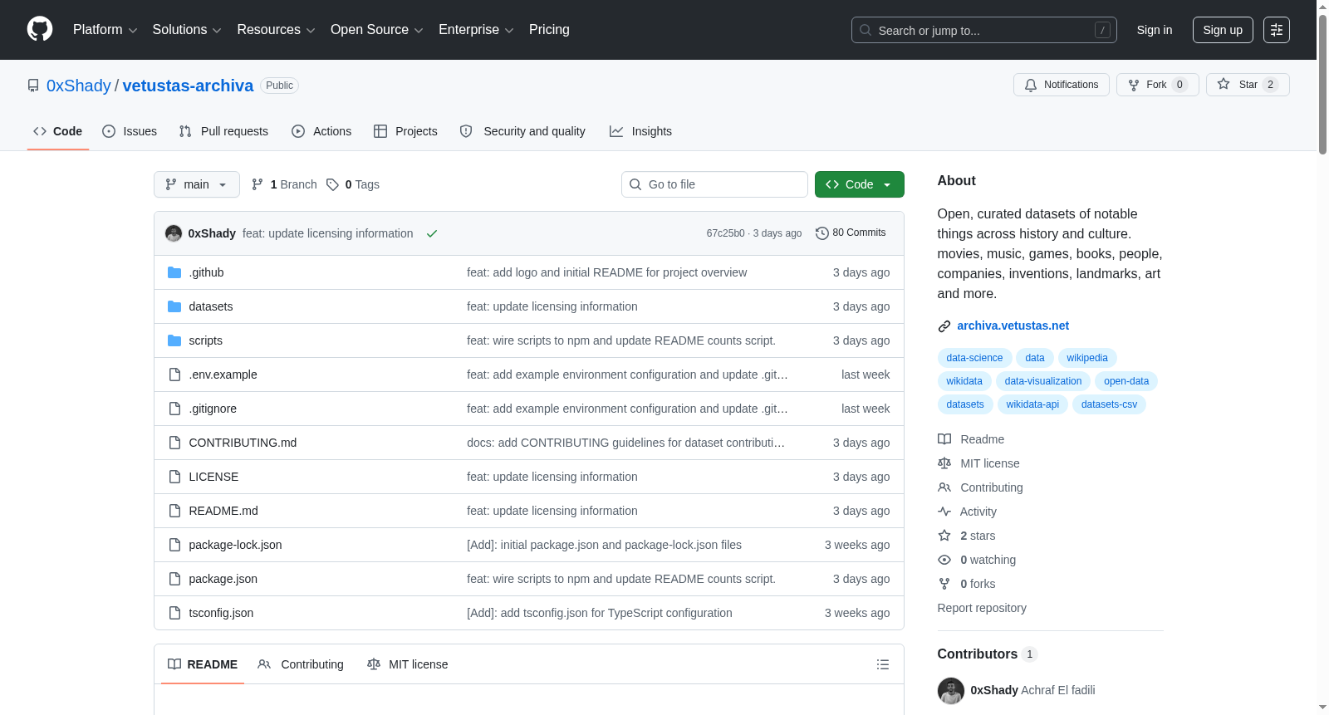The width and height of the screenshot is (1329, 715).
Task: Open the README outline list icon
Action: (883, 664)
